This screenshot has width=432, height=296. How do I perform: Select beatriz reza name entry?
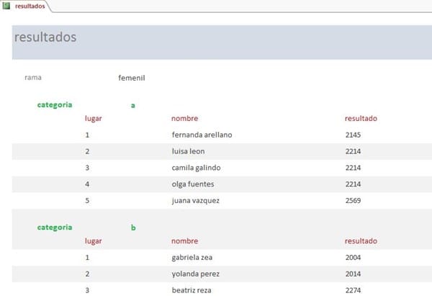pyautogui.click(x=192, y=290)
